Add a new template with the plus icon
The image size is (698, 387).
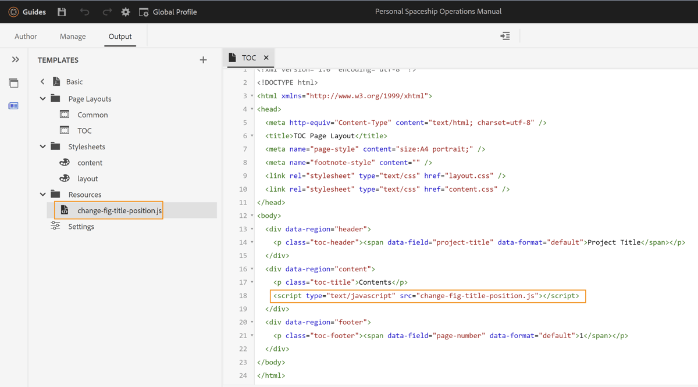(203, 60)
